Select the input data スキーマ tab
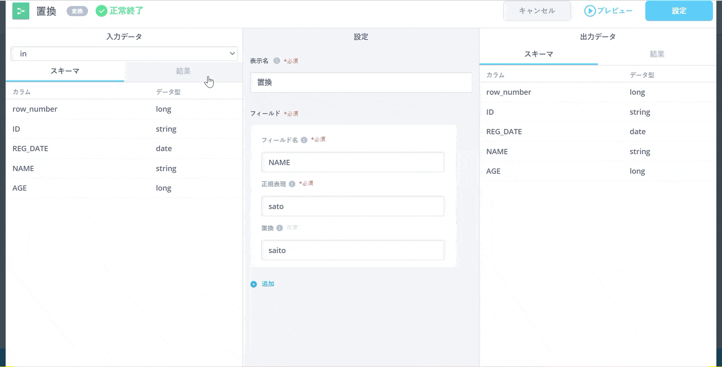722x367 pixels. click(65, 71)
